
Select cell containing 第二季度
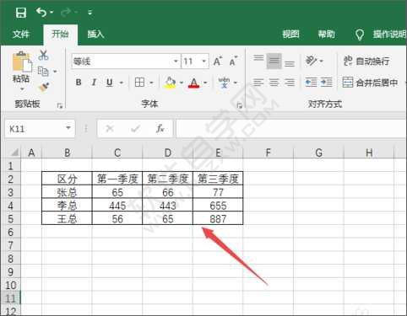coord(168,179)
